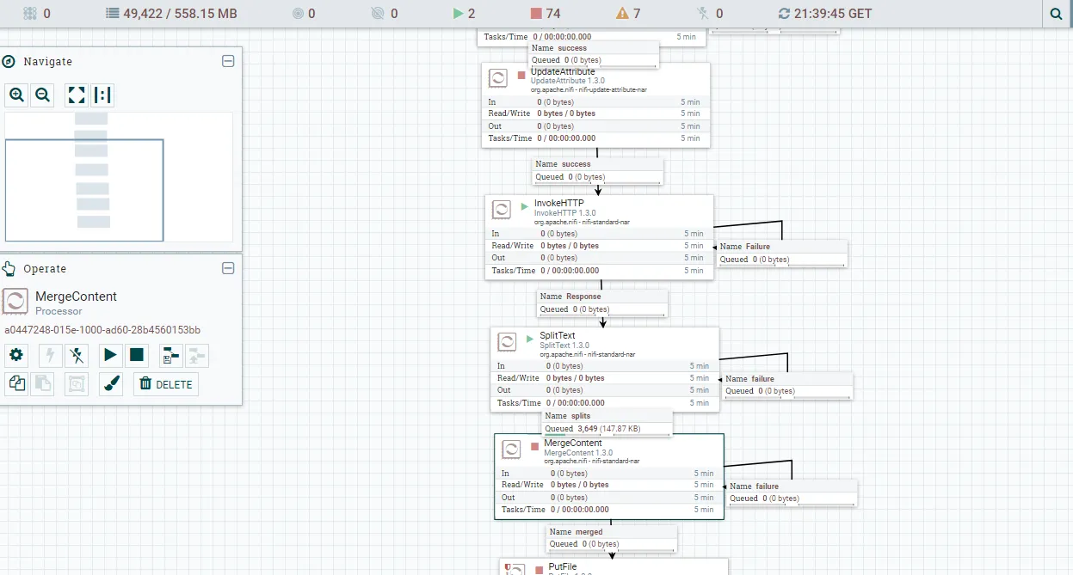
Task: Create a template from selection
Action: [x=171, y=355]
